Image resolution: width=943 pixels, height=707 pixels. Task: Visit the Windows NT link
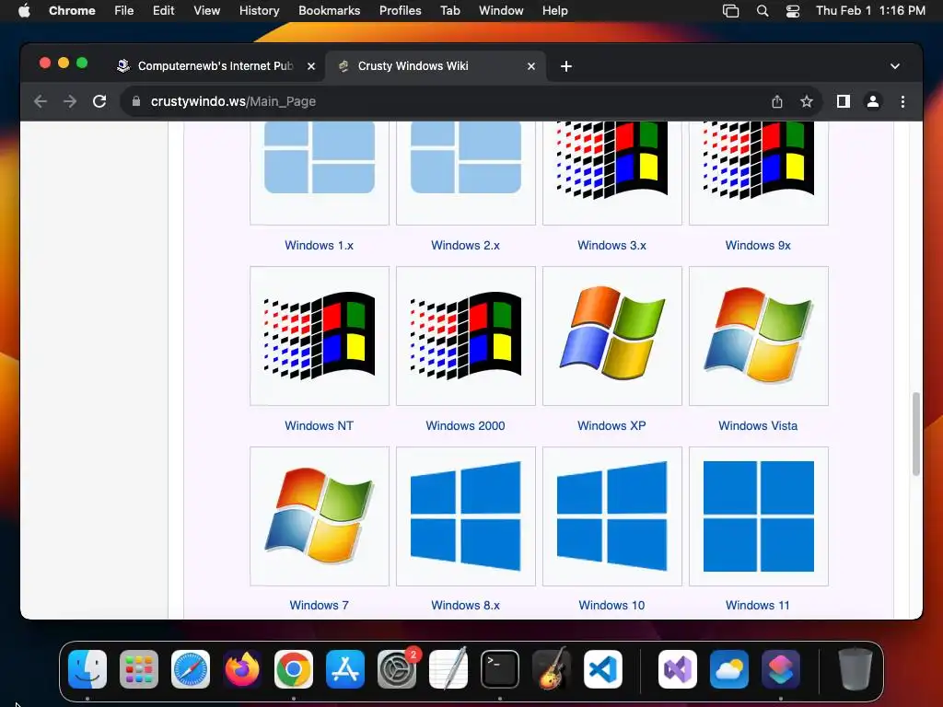coord(319,425)
